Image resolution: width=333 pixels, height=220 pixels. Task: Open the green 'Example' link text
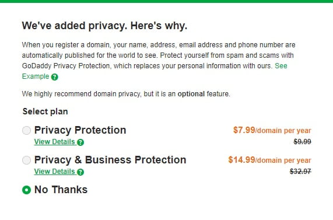coord(36,76)
